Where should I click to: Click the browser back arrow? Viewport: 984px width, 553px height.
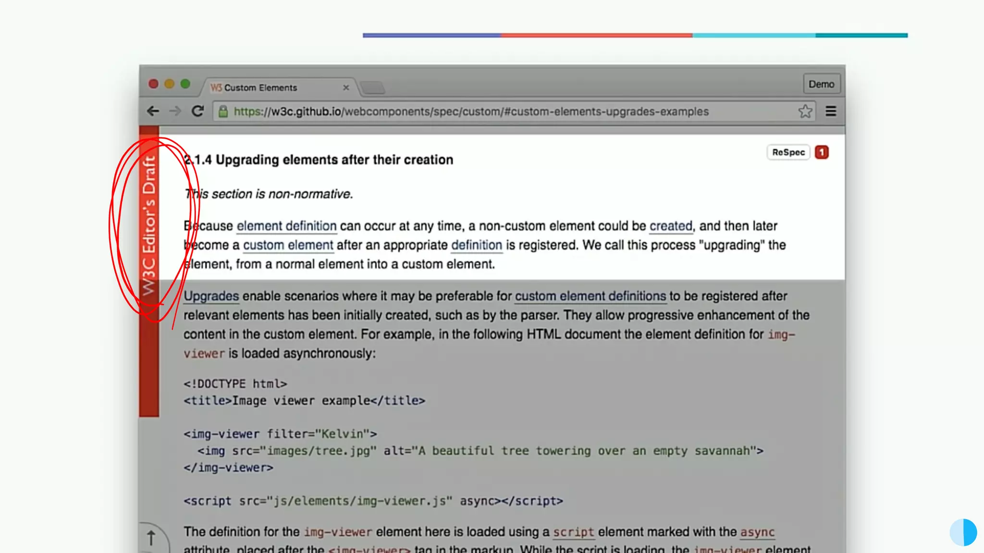(x=153, y=111)
